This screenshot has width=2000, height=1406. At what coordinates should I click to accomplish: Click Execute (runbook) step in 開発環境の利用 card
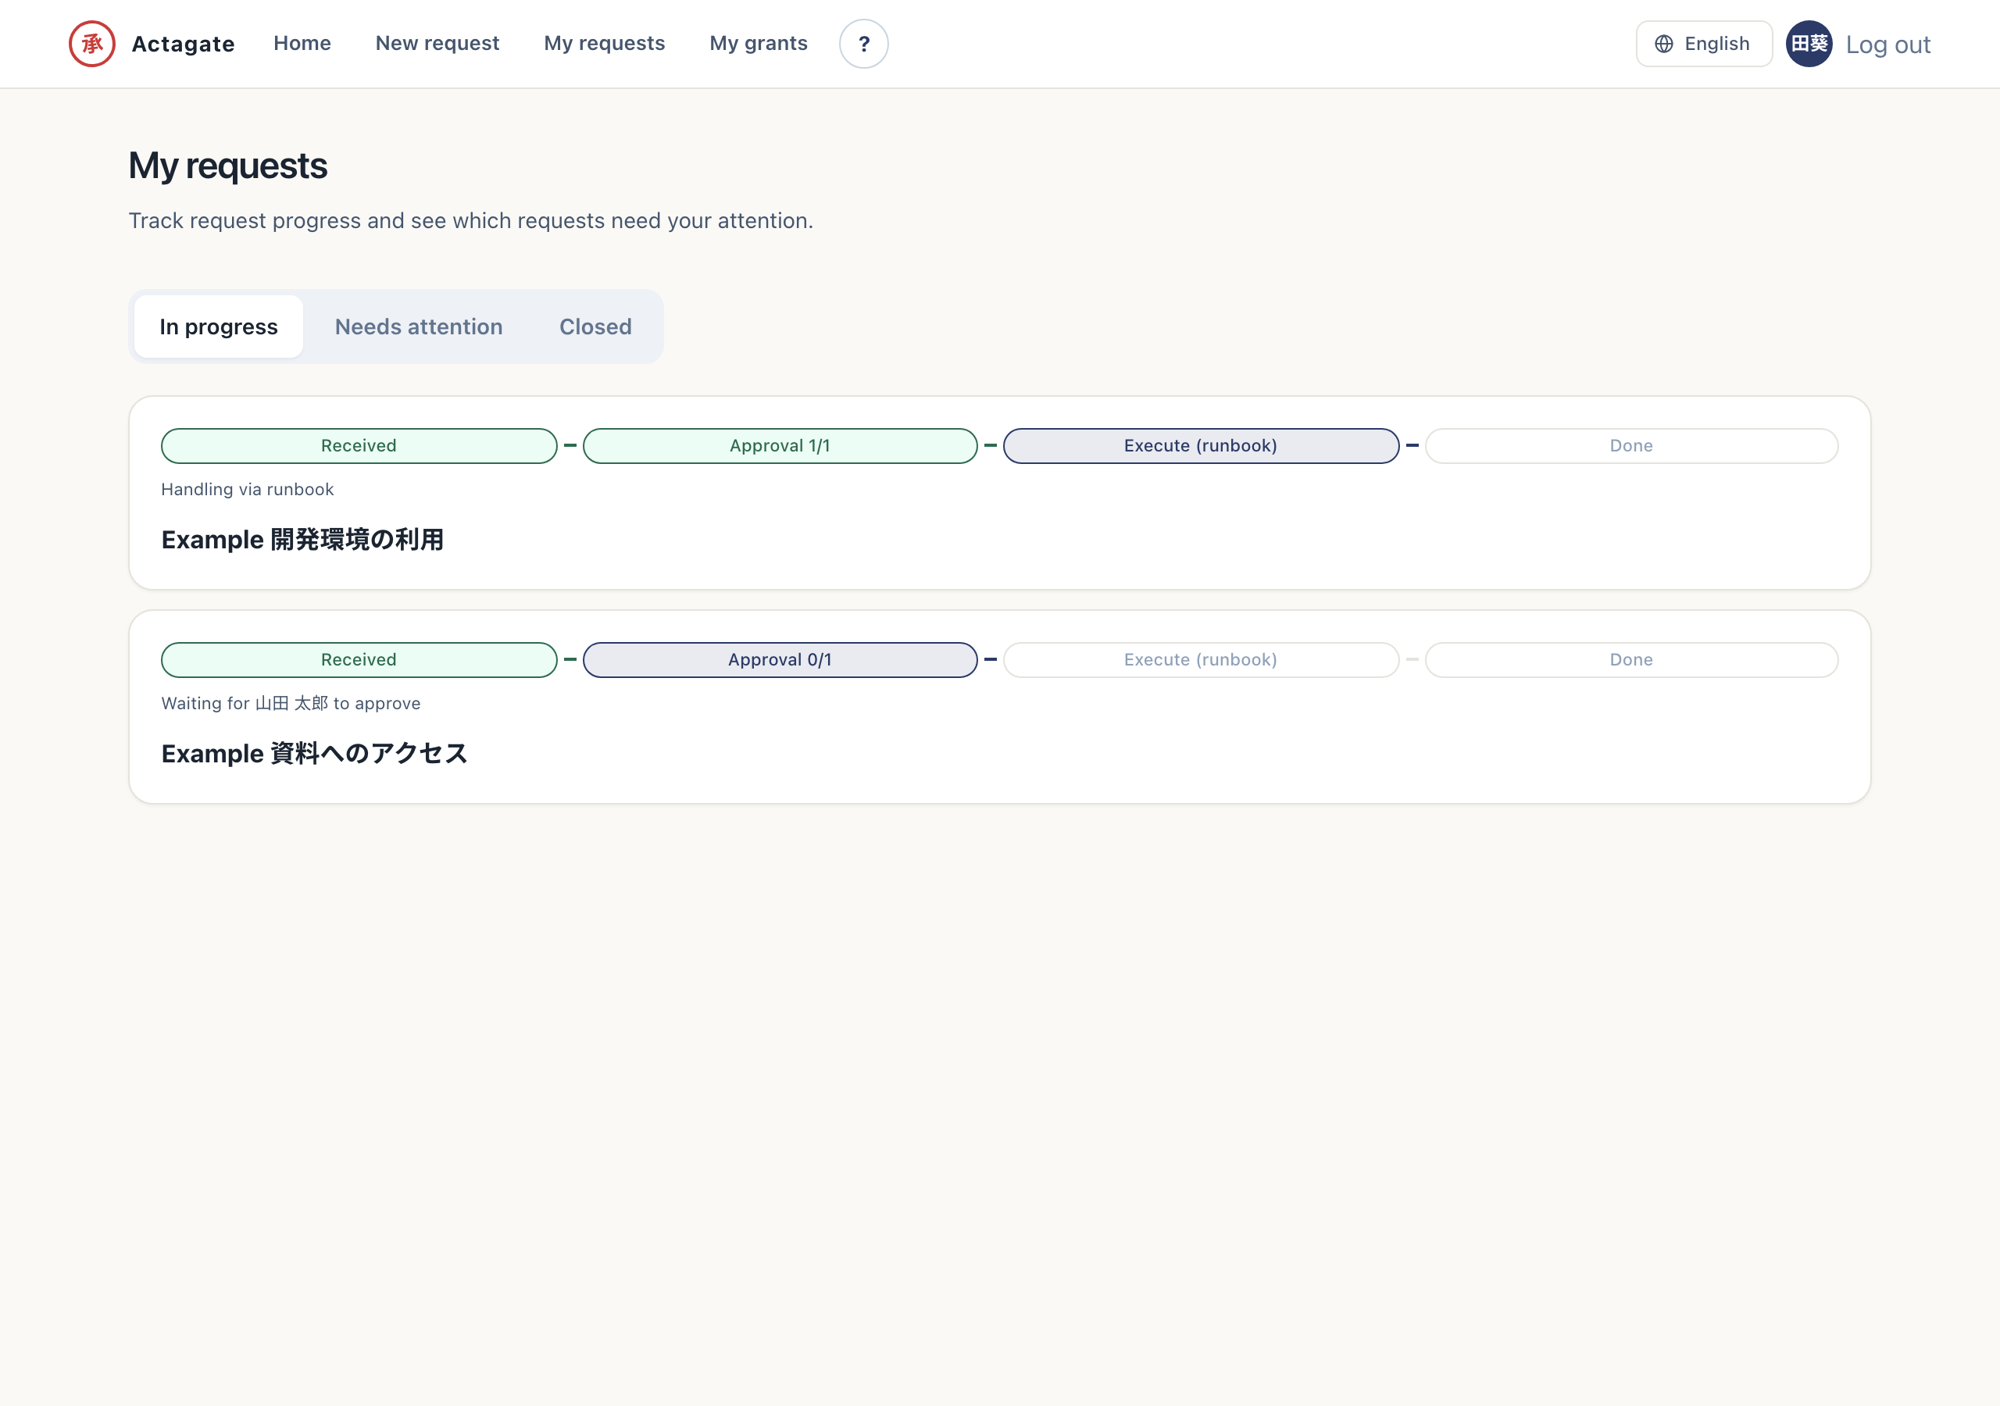tap(1202, 446)
